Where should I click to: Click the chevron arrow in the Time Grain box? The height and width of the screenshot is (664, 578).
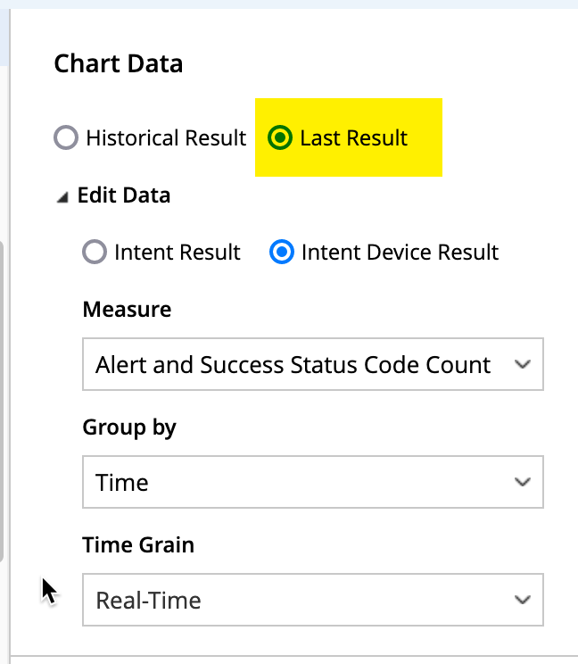pos(523,600)
